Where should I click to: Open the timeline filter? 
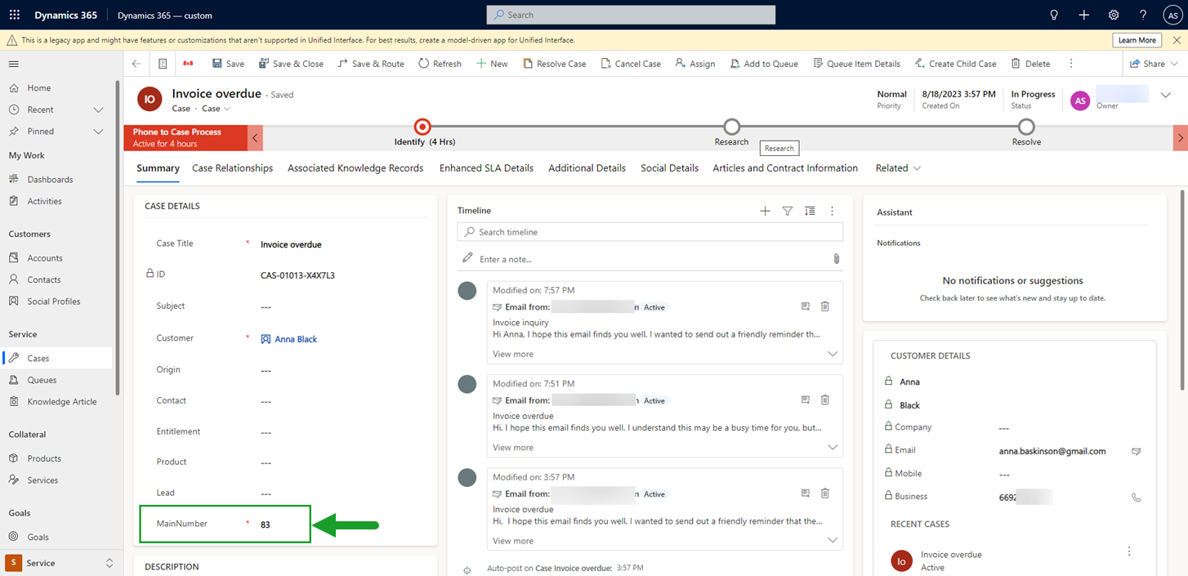click(788, 211)
